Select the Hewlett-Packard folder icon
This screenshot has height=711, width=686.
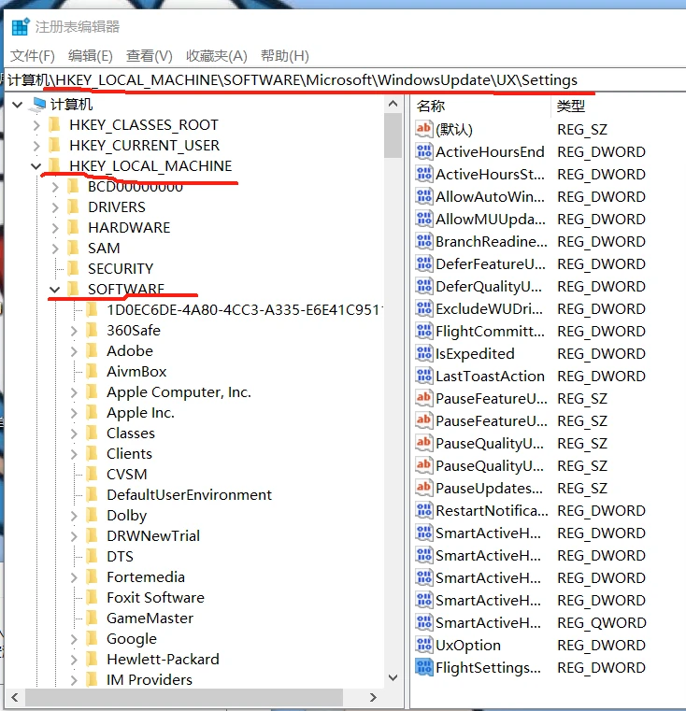92,659
